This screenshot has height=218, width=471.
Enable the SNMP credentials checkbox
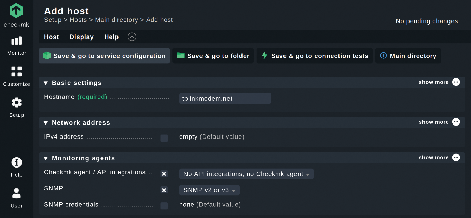tap(164, 206)
